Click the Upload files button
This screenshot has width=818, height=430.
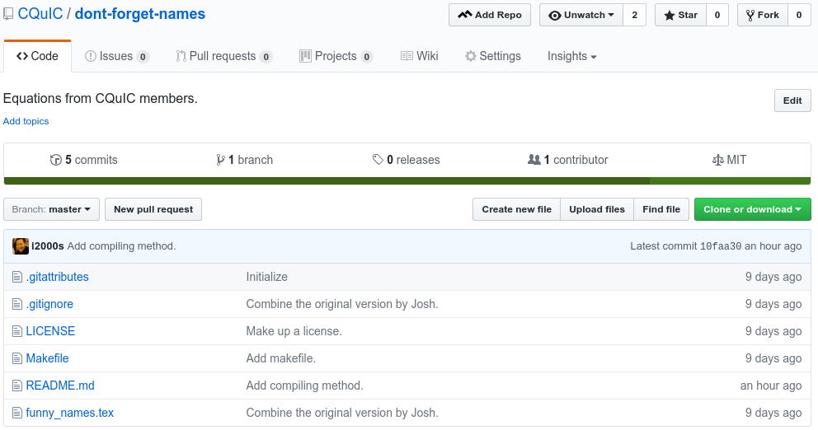597,209
